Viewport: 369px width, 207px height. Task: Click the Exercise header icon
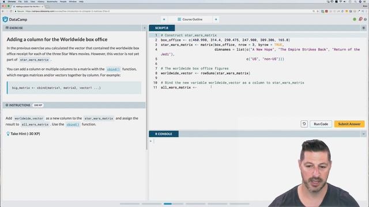[7, 28]
